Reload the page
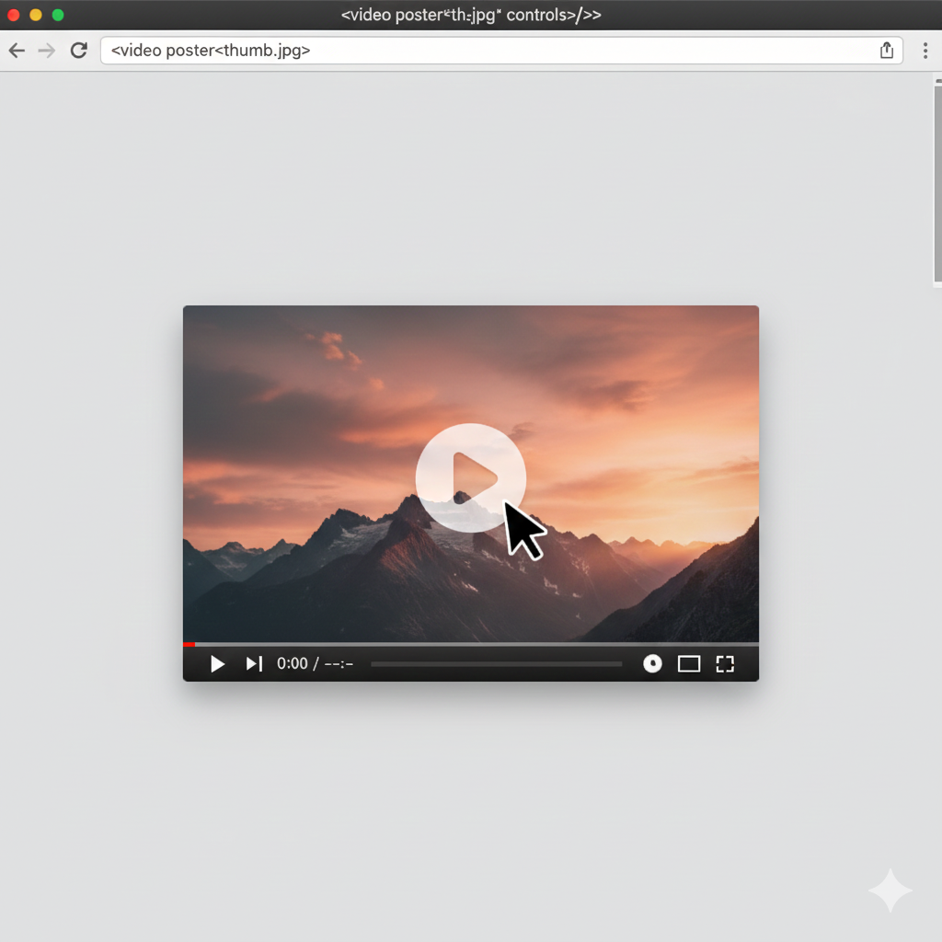This screenshot has height=942, width=942. coord(78,51)
